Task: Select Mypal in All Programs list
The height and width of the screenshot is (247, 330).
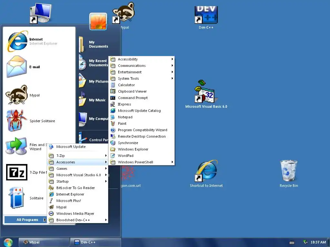Action: [x=78, y=207]
